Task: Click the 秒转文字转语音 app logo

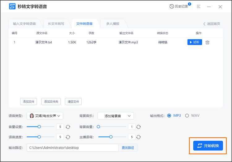Action: point(12,6)
